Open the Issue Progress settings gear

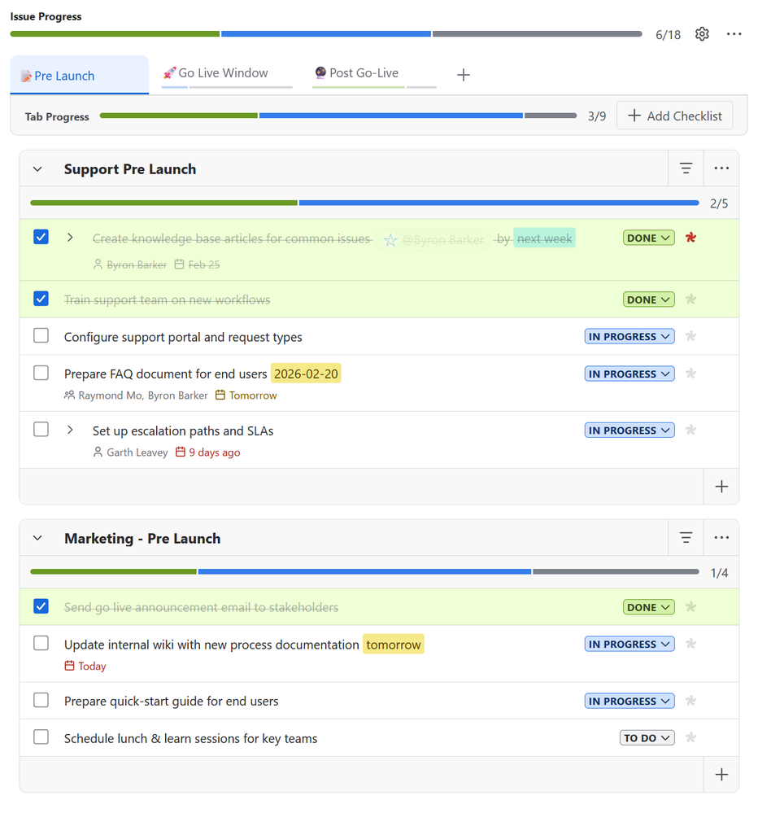[x=702, y=34]
